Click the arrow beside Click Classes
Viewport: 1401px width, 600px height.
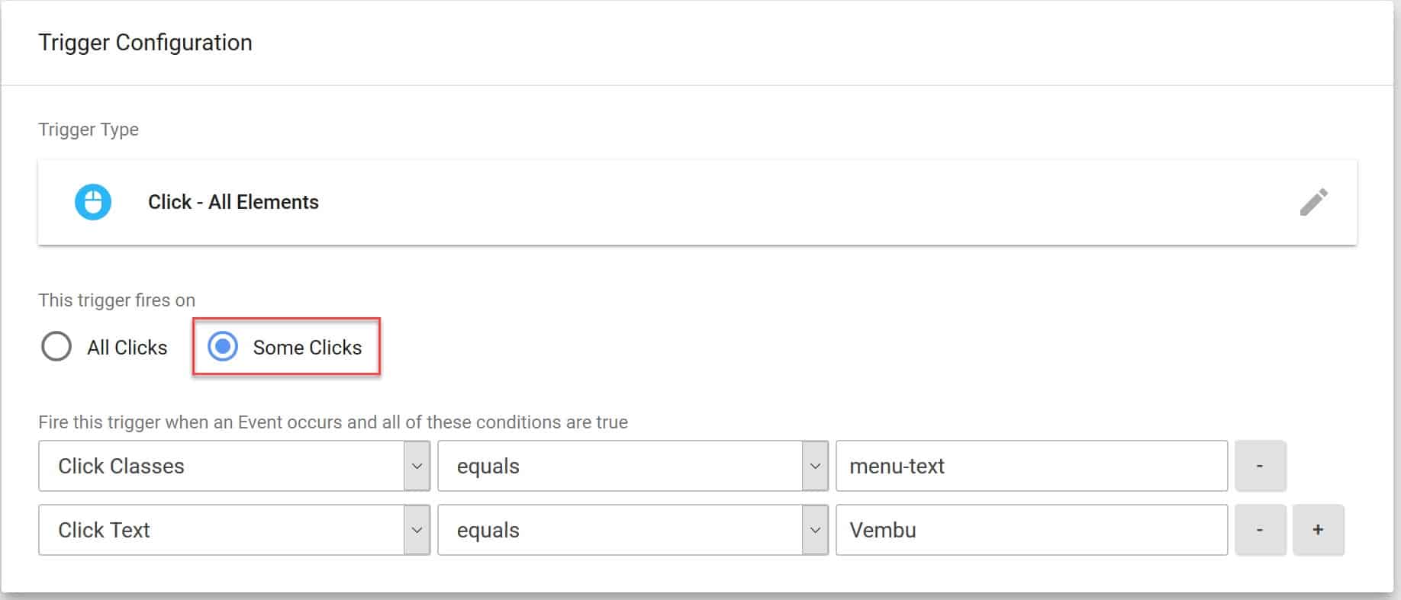click(x=417, y=466)
